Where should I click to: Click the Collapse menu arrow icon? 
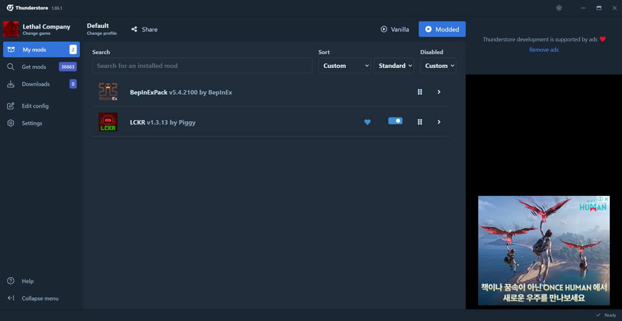11,298
